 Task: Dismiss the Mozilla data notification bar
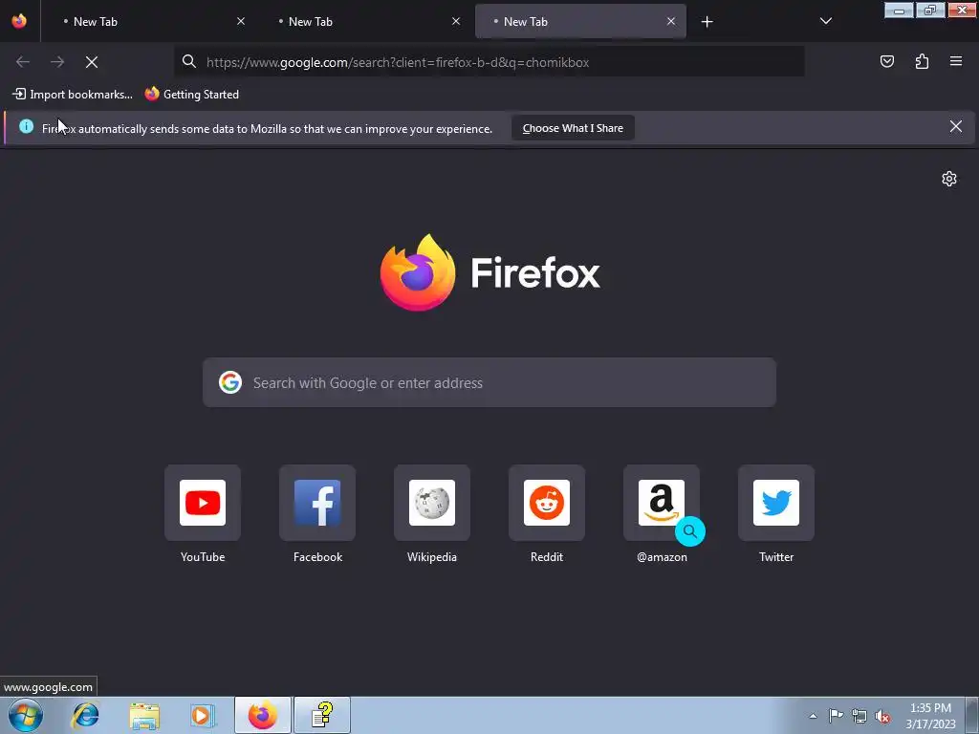[956, 127]
